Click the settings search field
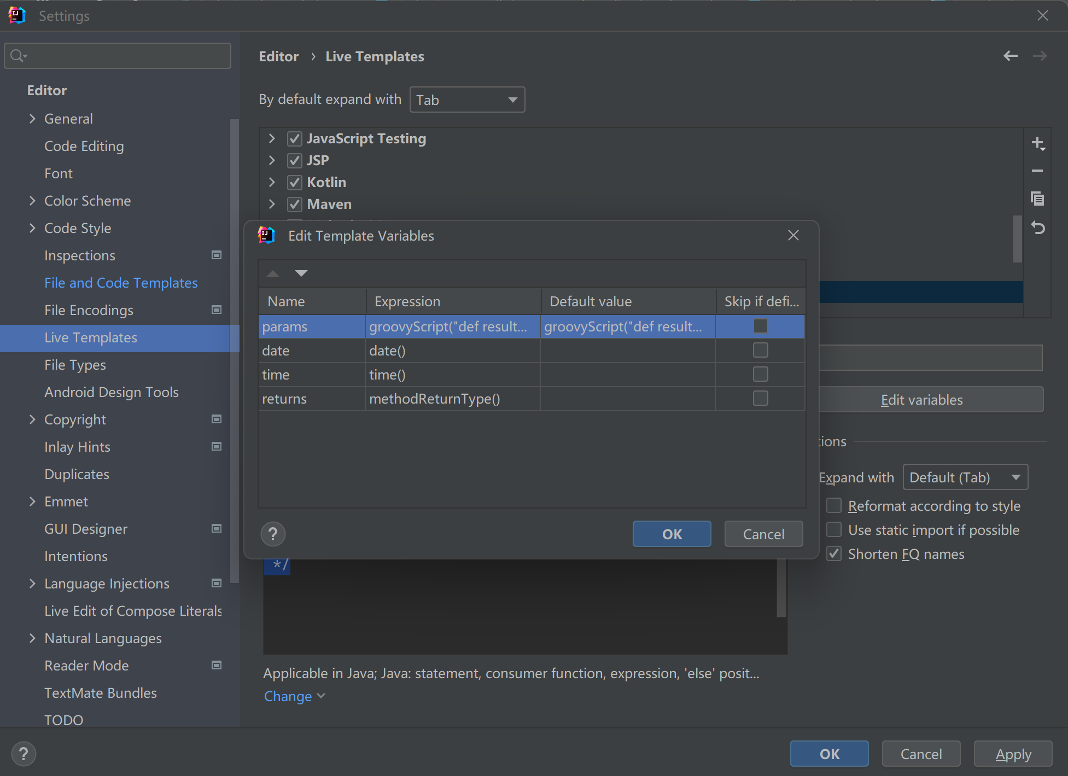Screen dimensions: 1068x776 tap(118, 56)
